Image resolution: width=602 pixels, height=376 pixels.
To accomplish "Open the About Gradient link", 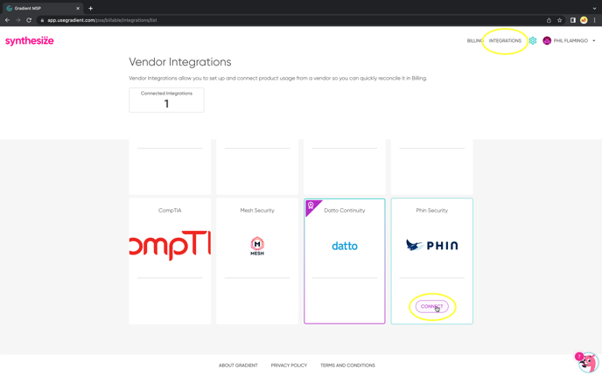I will 238,366.
